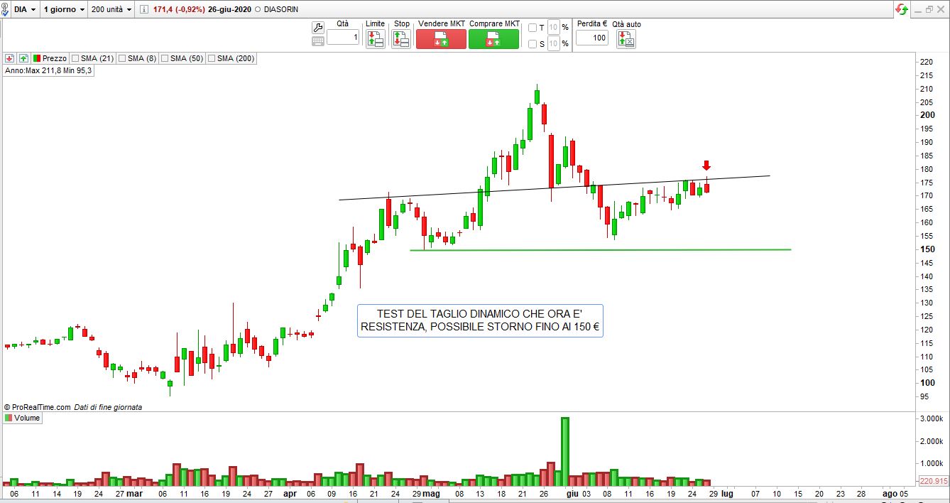
Task: Open the 1 giorno timeframe dropdown
Action: coord(64,10)
